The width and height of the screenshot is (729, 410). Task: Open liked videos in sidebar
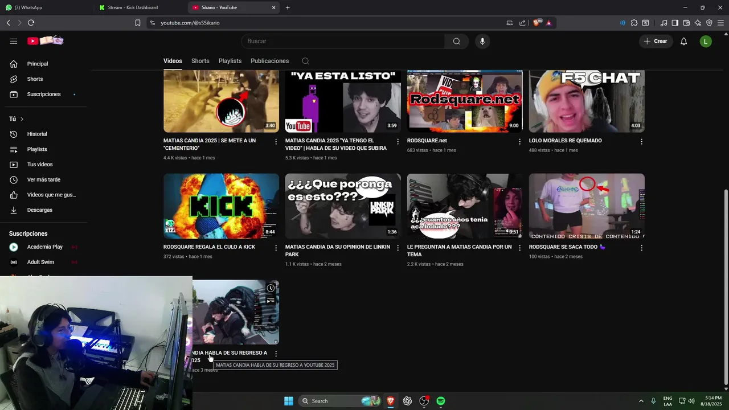(46, 195)
